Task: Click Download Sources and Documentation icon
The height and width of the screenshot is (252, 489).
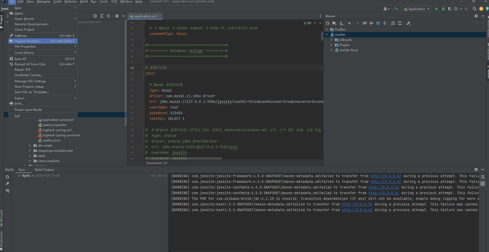Action: coord(341,23)
